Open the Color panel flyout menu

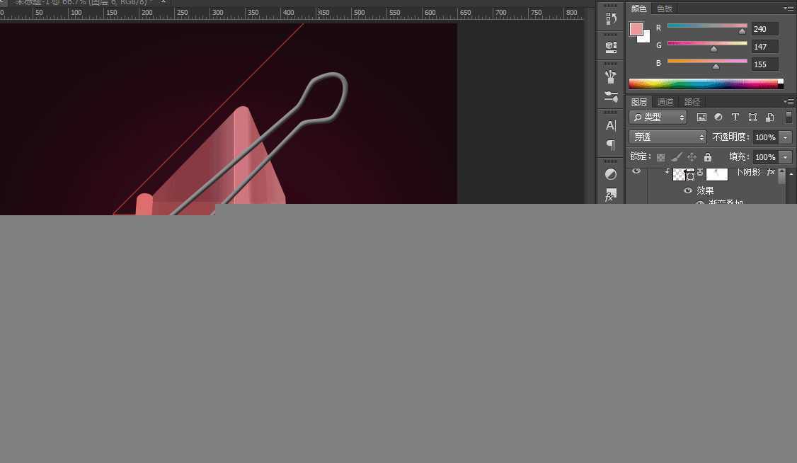click(789, 8)
